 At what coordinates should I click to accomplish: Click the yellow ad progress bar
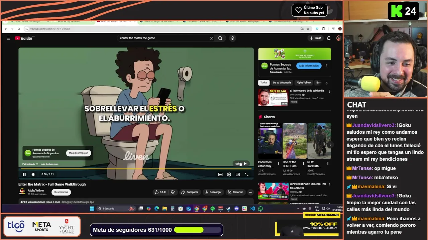[136, 169]
